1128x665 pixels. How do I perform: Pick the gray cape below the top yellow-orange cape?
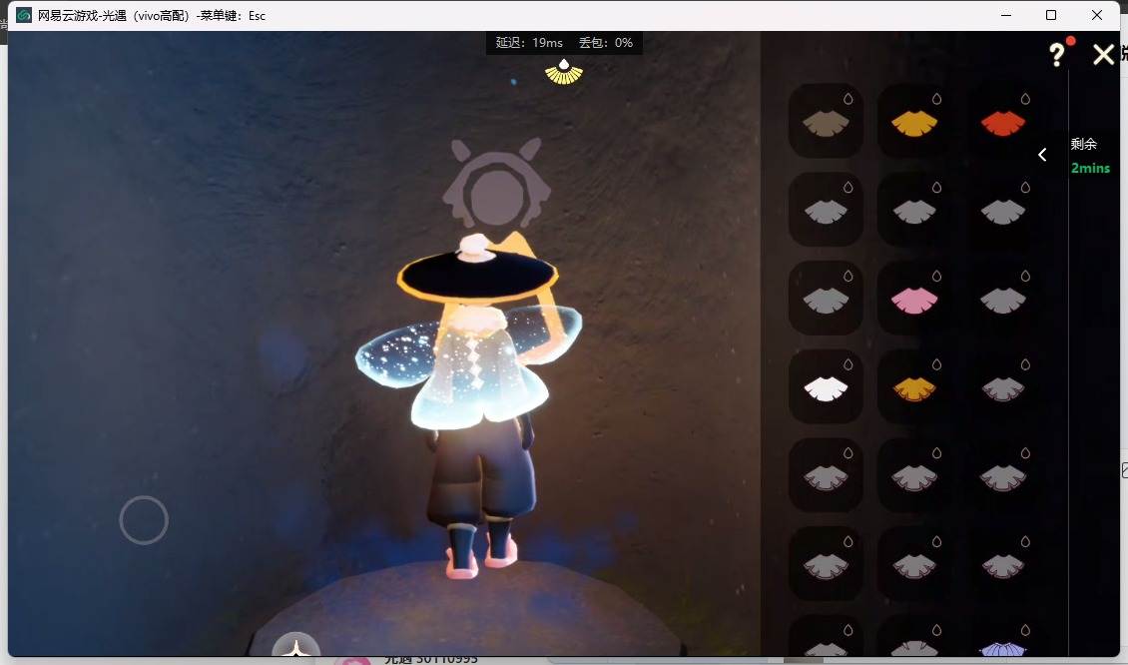pos(914,210)
